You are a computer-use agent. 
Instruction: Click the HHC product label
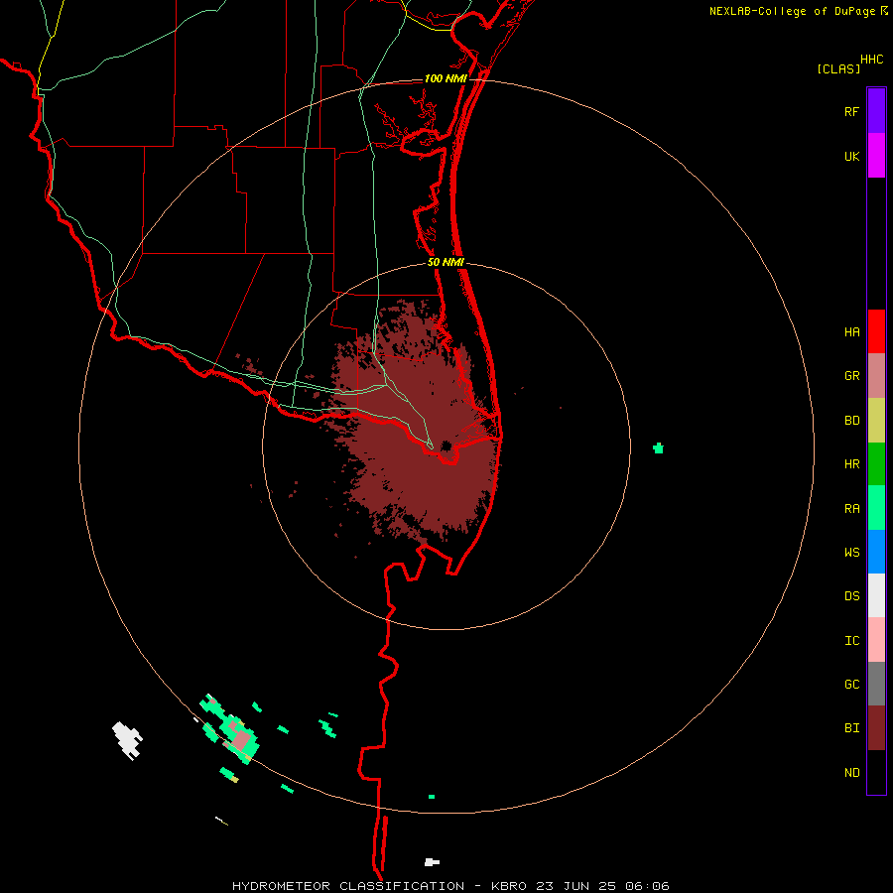coord(871,60)
